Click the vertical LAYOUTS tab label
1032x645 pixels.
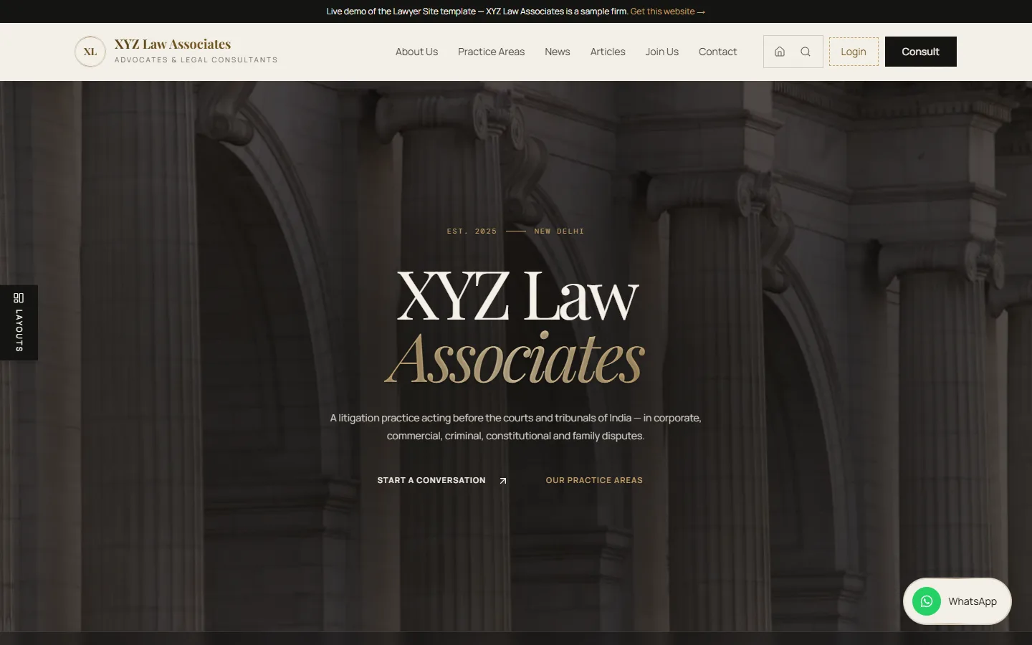(x=19, y=330)
